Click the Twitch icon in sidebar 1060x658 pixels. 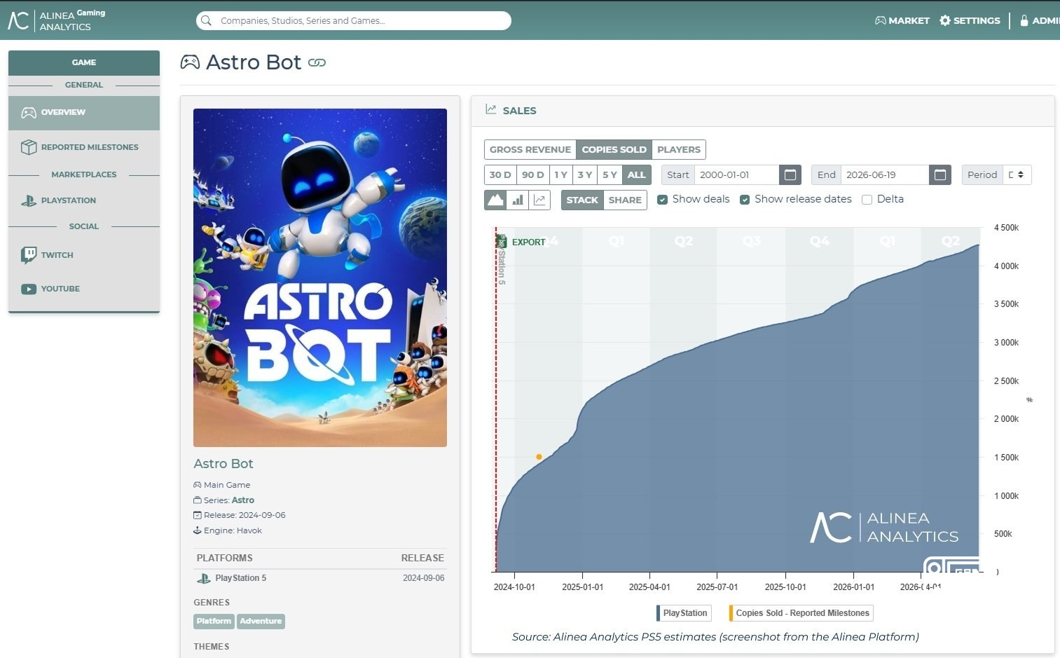point(29,255)
